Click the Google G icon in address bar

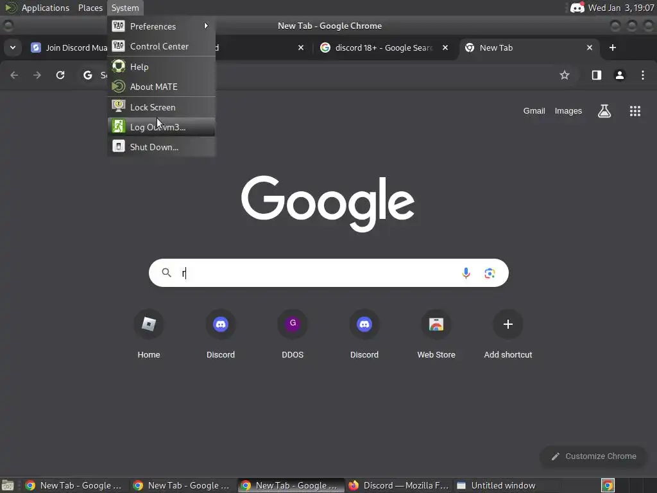87,75
